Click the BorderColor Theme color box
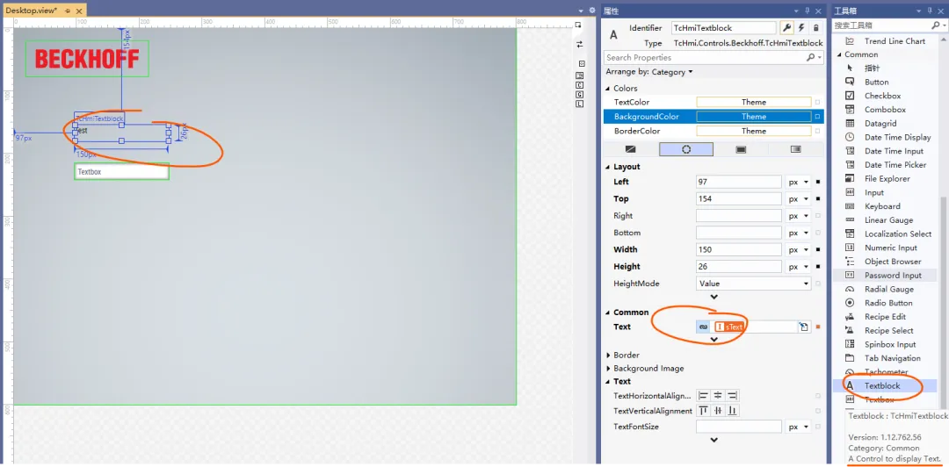This screenshot has height=467, width=949. click(x=754, y=132)
